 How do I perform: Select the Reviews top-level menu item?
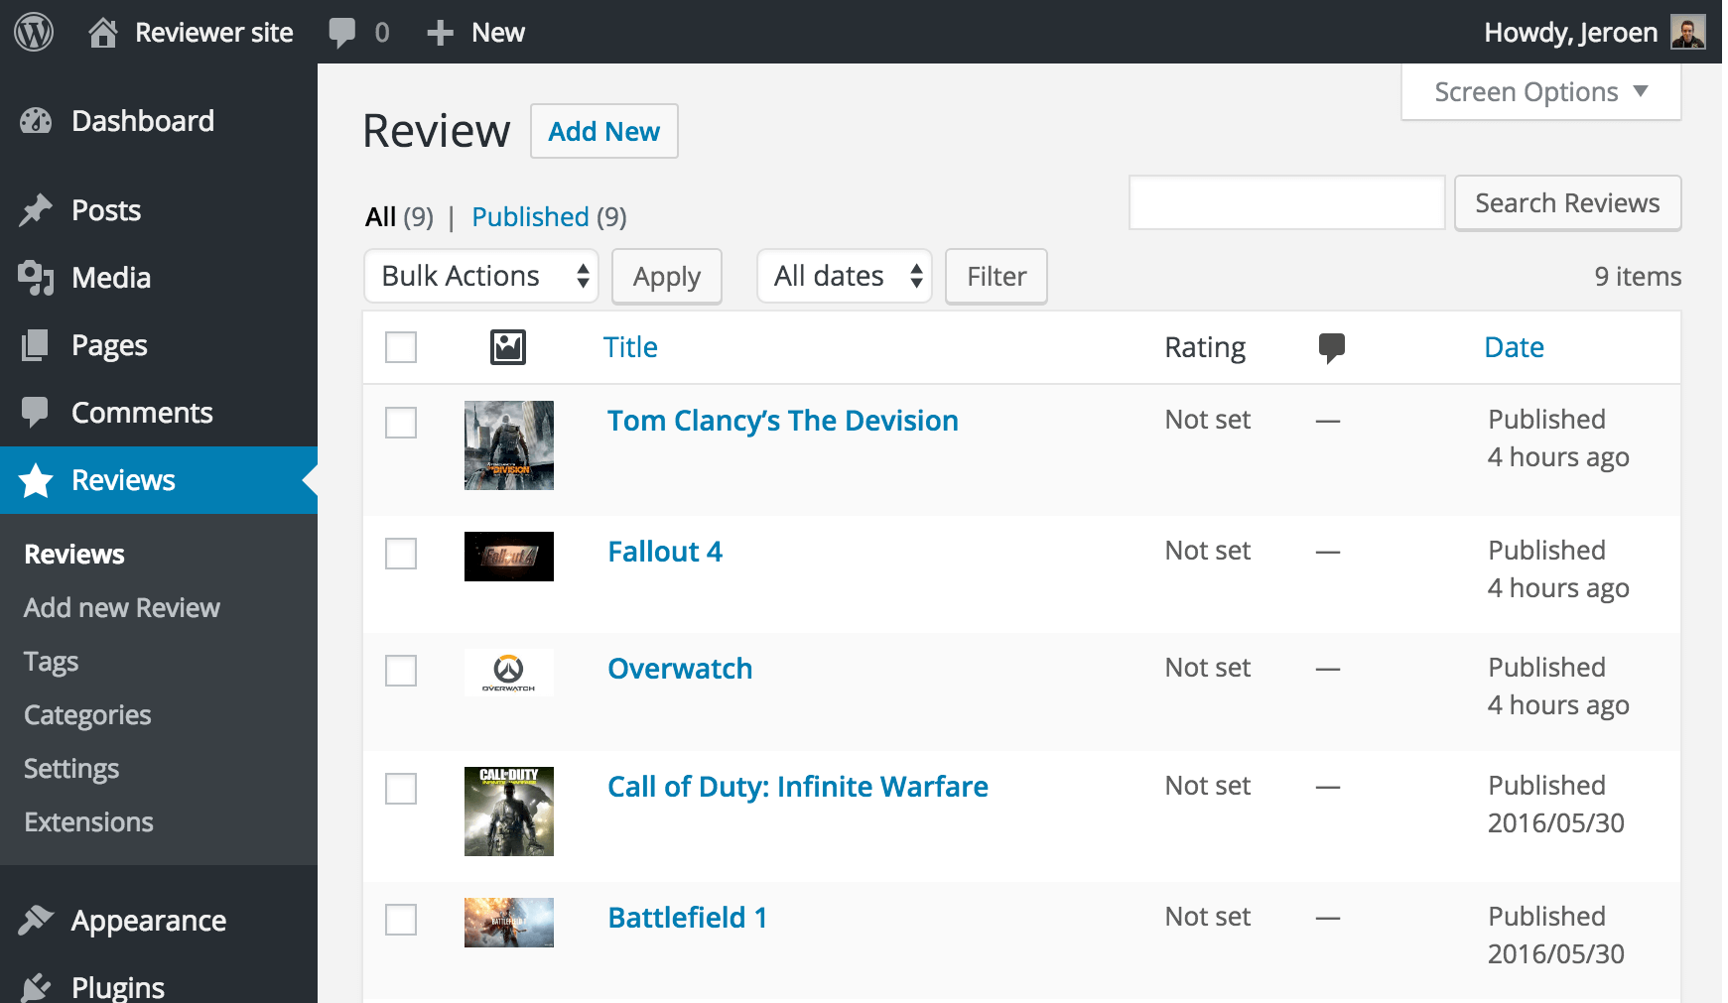(x=159, y=480)
